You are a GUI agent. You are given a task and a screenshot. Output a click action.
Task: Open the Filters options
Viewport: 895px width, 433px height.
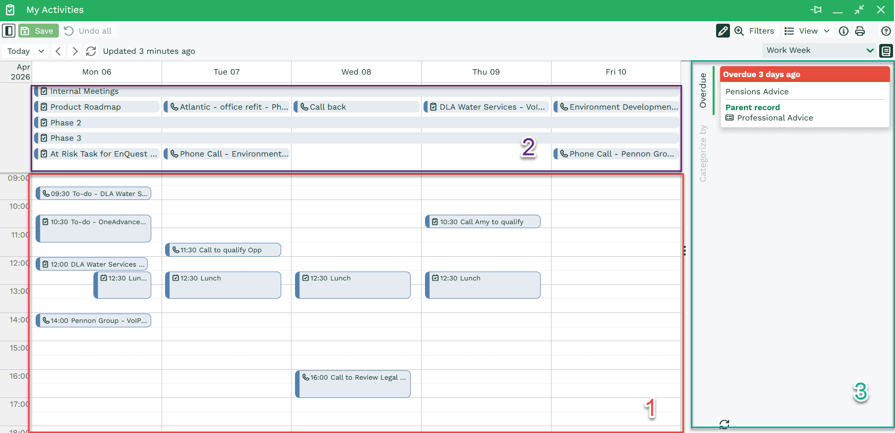click(x=761, y=31)
